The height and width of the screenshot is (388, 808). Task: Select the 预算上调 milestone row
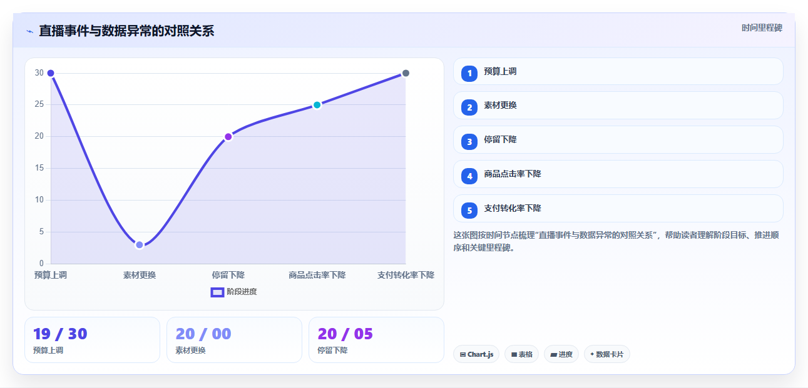(x=618, y=71)
